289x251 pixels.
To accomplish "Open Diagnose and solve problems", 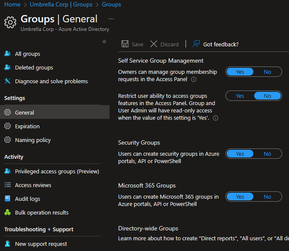I will 55,81.
